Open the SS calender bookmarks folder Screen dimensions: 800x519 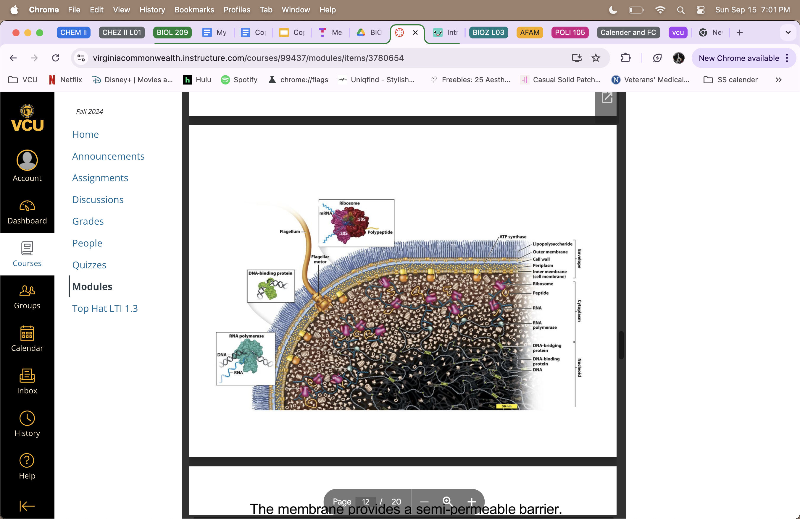click(731, 80)
